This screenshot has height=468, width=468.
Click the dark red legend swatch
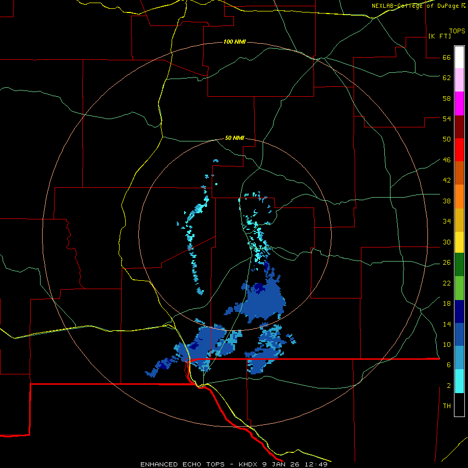click(x=459, y=127)
